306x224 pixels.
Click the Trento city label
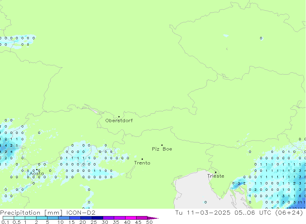coord(142,163)
